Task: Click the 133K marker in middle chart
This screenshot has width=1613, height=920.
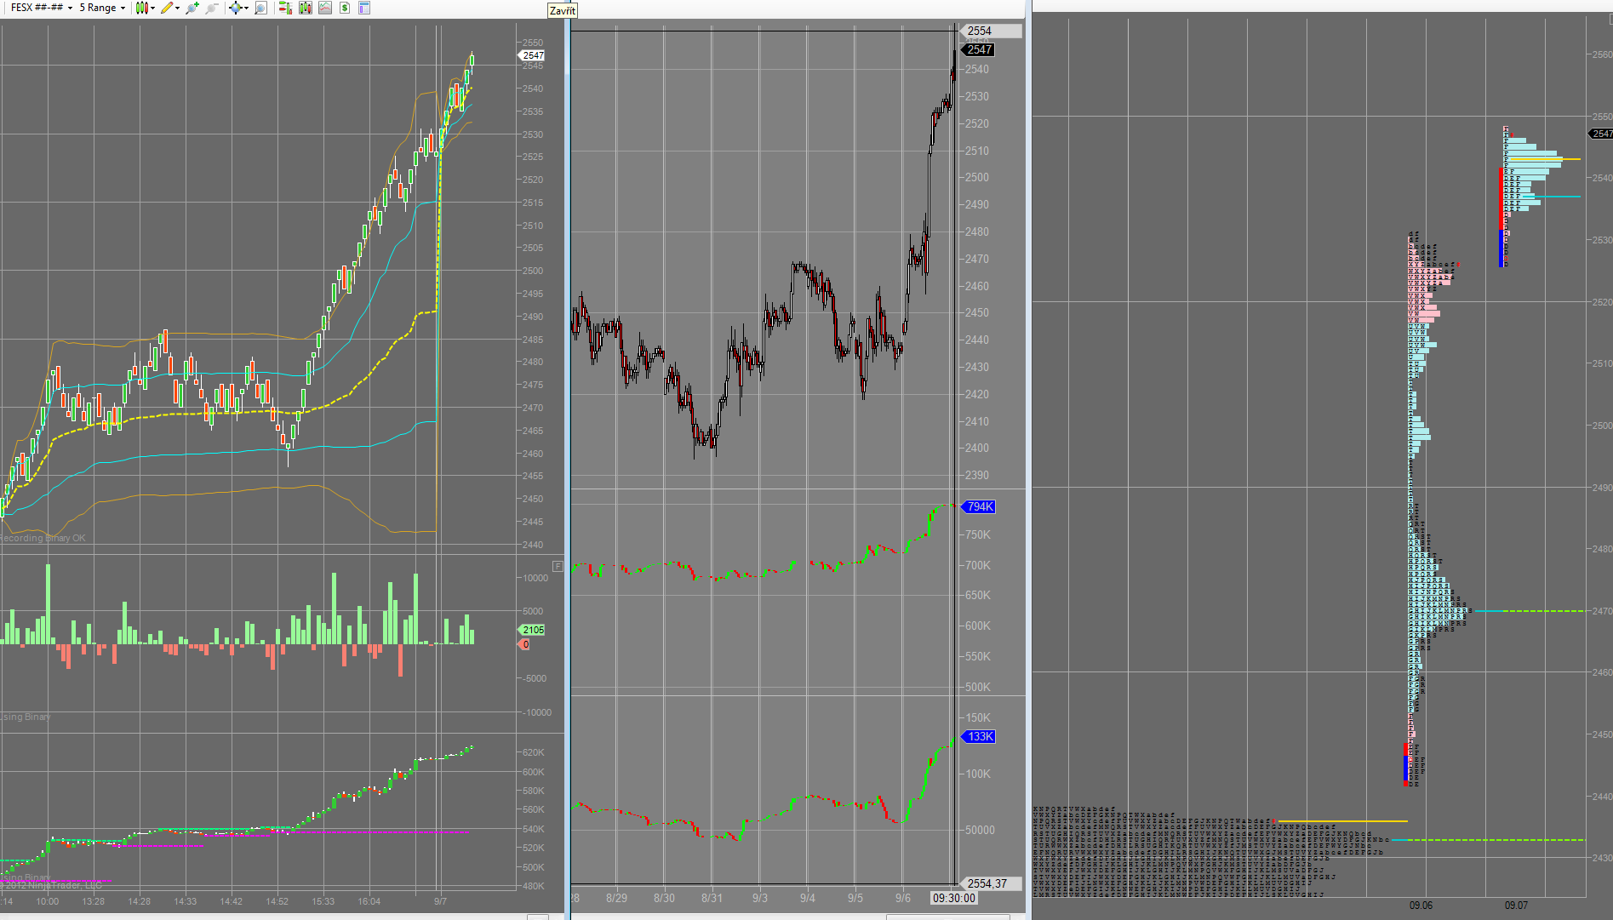Action: coord(979,736)
